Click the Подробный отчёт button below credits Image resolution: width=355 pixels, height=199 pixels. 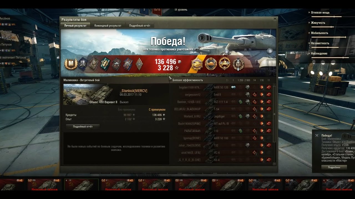coord(83,127)
